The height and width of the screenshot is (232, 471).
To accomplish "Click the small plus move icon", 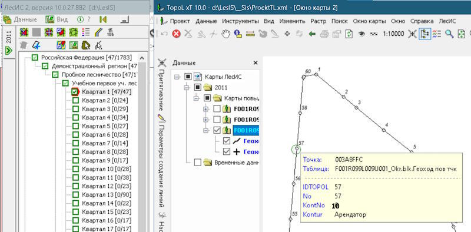I will click(287, 34).
